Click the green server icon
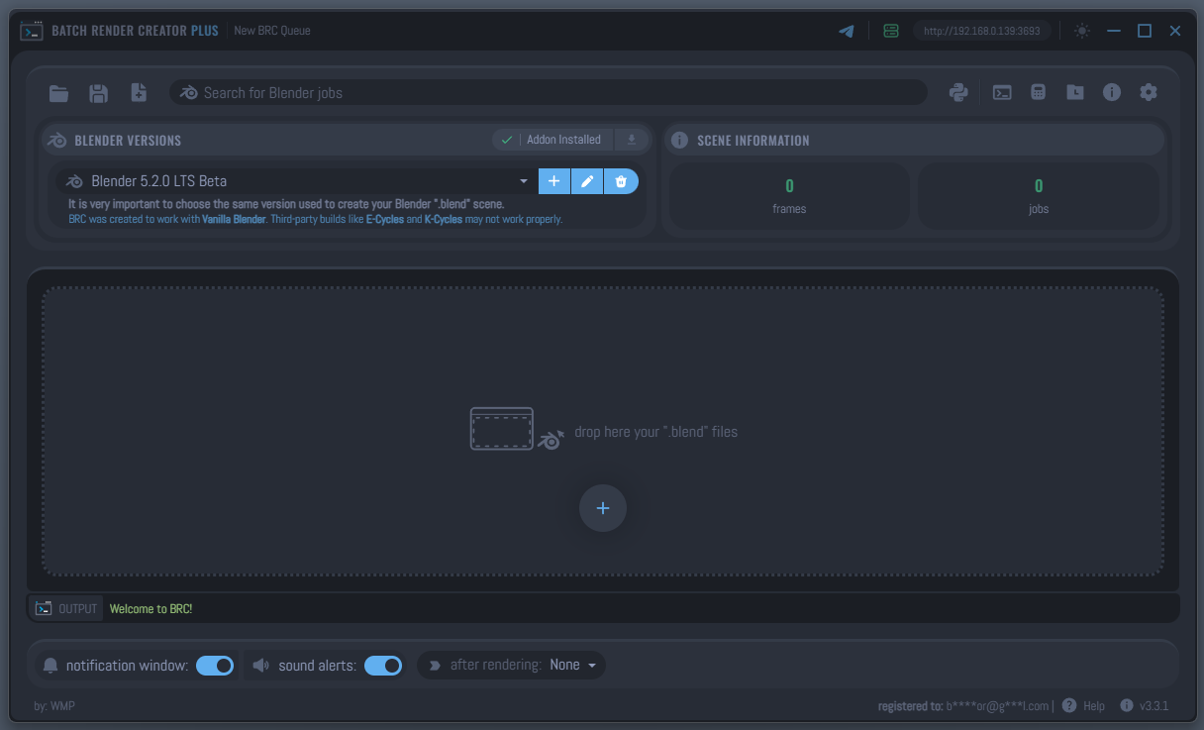The height and width of the screenshot is (730, 1204). coord(891,31)
